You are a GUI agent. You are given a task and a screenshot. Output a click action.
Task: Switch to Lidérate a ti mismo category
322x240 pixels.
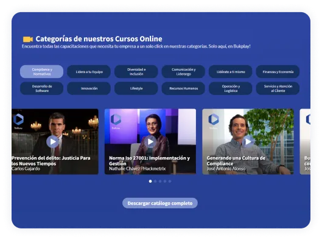[x=231, y=72]
